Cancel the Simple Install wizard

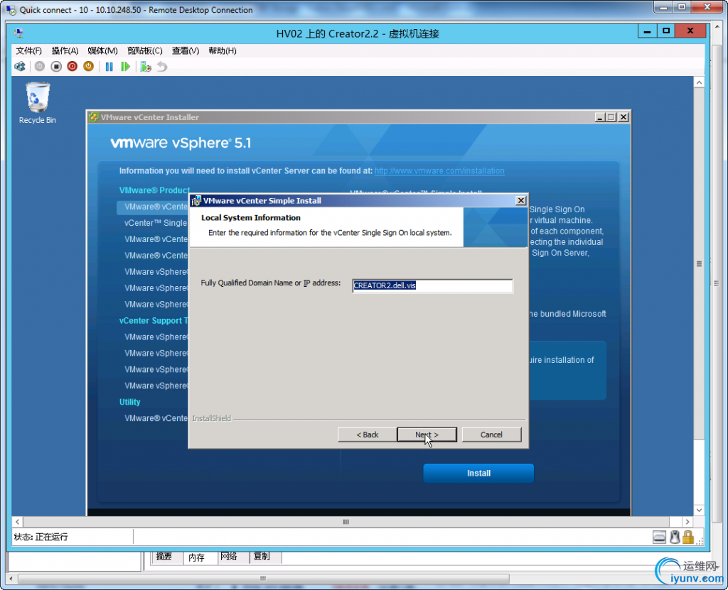(491, 435)
